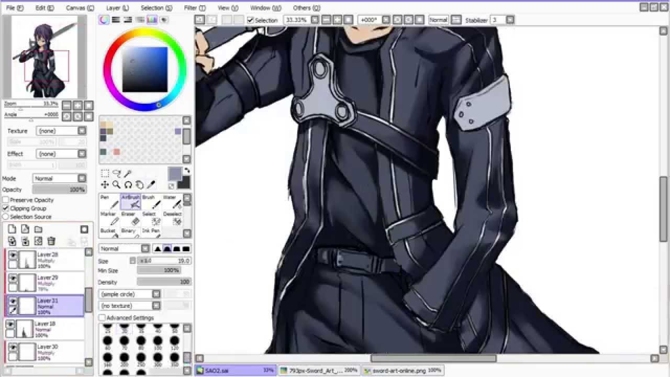Hide Layer 28 with eye icon
Screen dimensions: 670x377
click(x=13, y=255)
